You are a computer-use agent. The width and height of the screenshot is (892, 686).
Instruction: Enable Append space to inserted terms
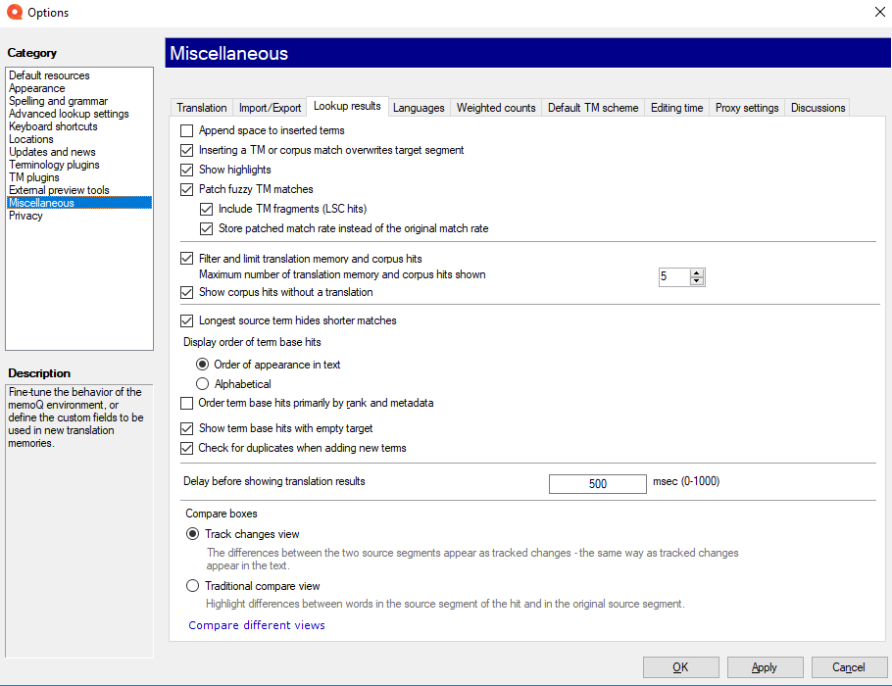point(187,130)
